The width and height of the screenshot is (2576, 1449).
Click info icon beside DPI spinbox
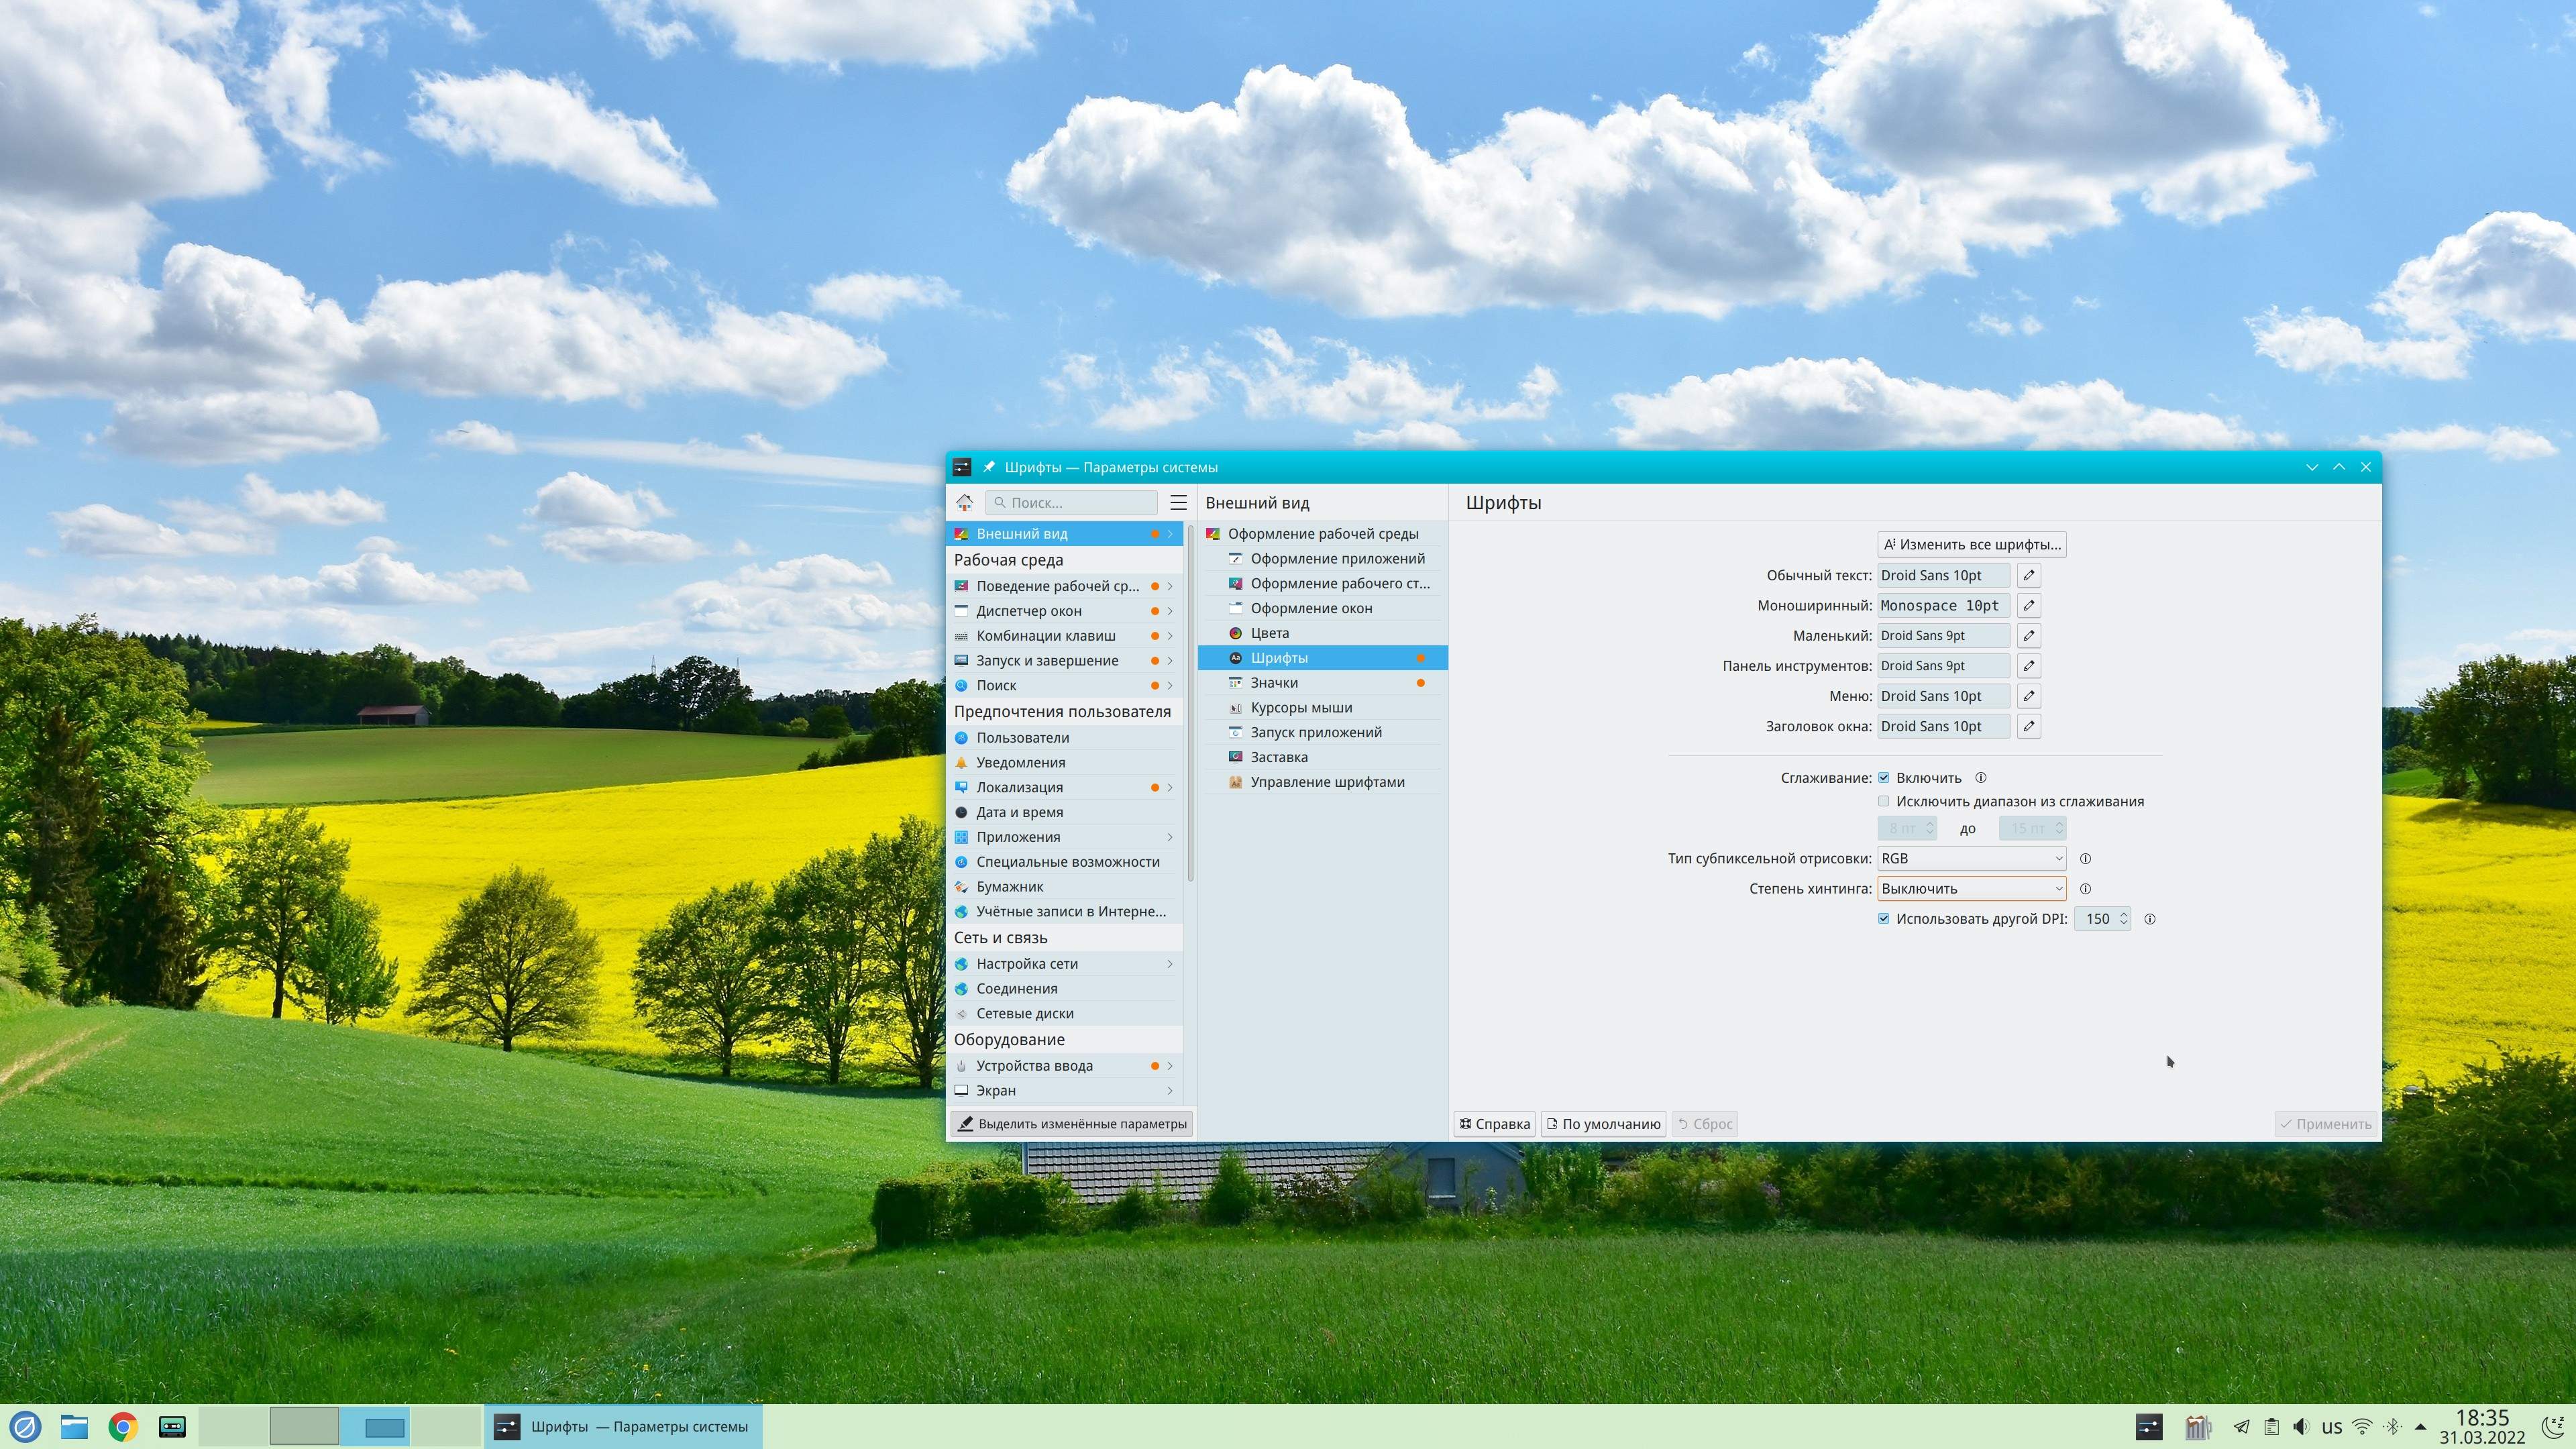tap(2150, 919)
